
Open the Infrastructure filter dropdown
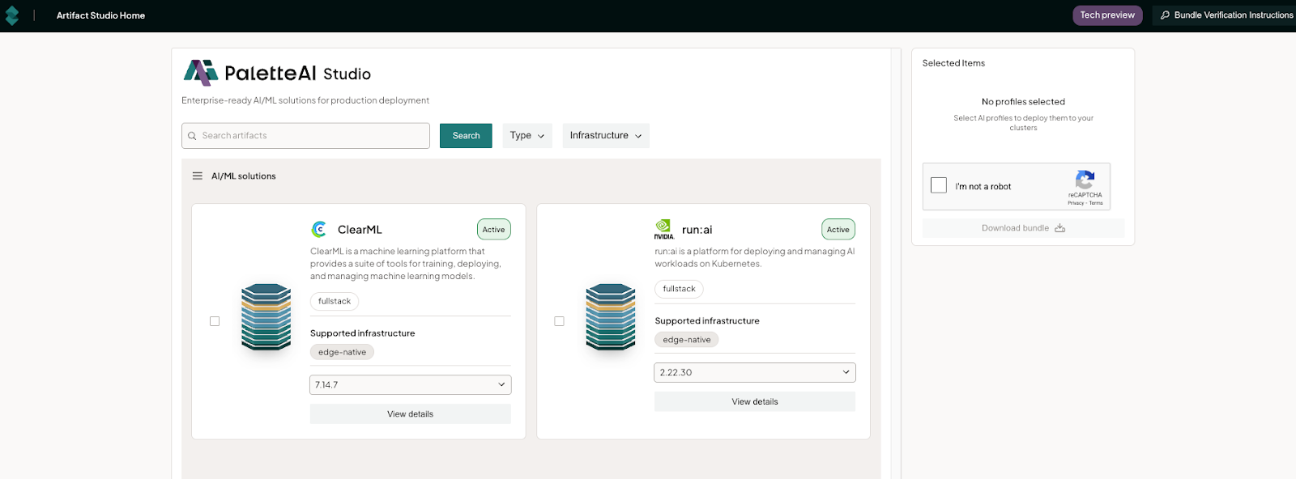coord(606,136)
